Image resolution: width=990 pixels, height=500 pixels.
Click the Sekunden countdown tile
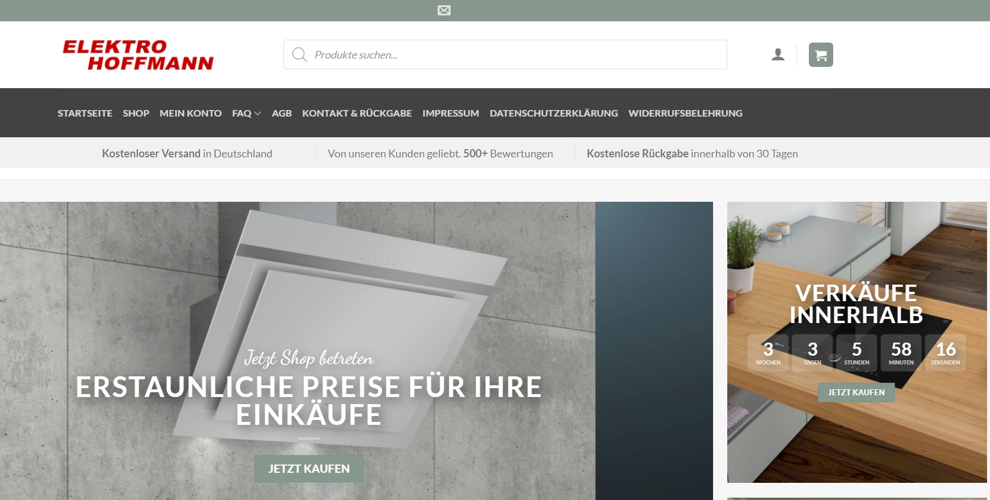pyautogui.click(x=945, y=353)
